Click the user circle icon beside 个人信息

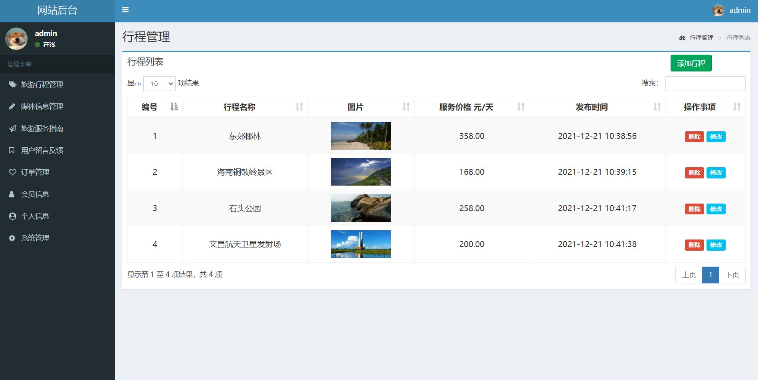click(12, 216)
